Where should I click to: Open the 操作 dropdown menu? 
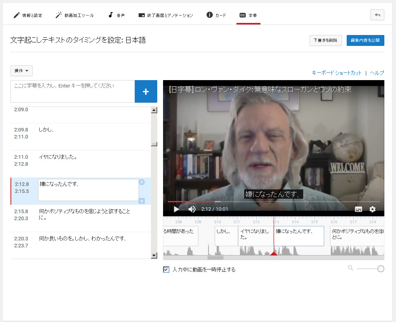tap(21, 71)
